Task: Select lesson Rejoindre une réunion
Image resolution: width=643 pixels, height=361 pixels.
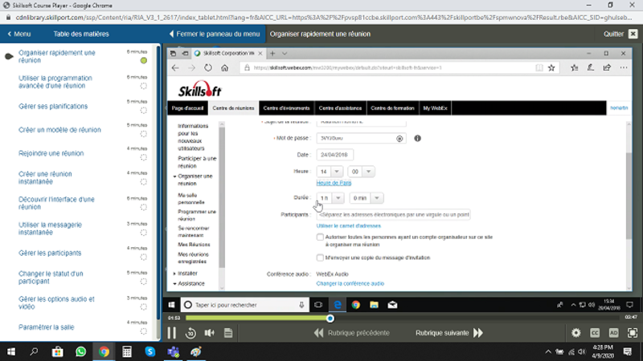Action: coord(51,153)
